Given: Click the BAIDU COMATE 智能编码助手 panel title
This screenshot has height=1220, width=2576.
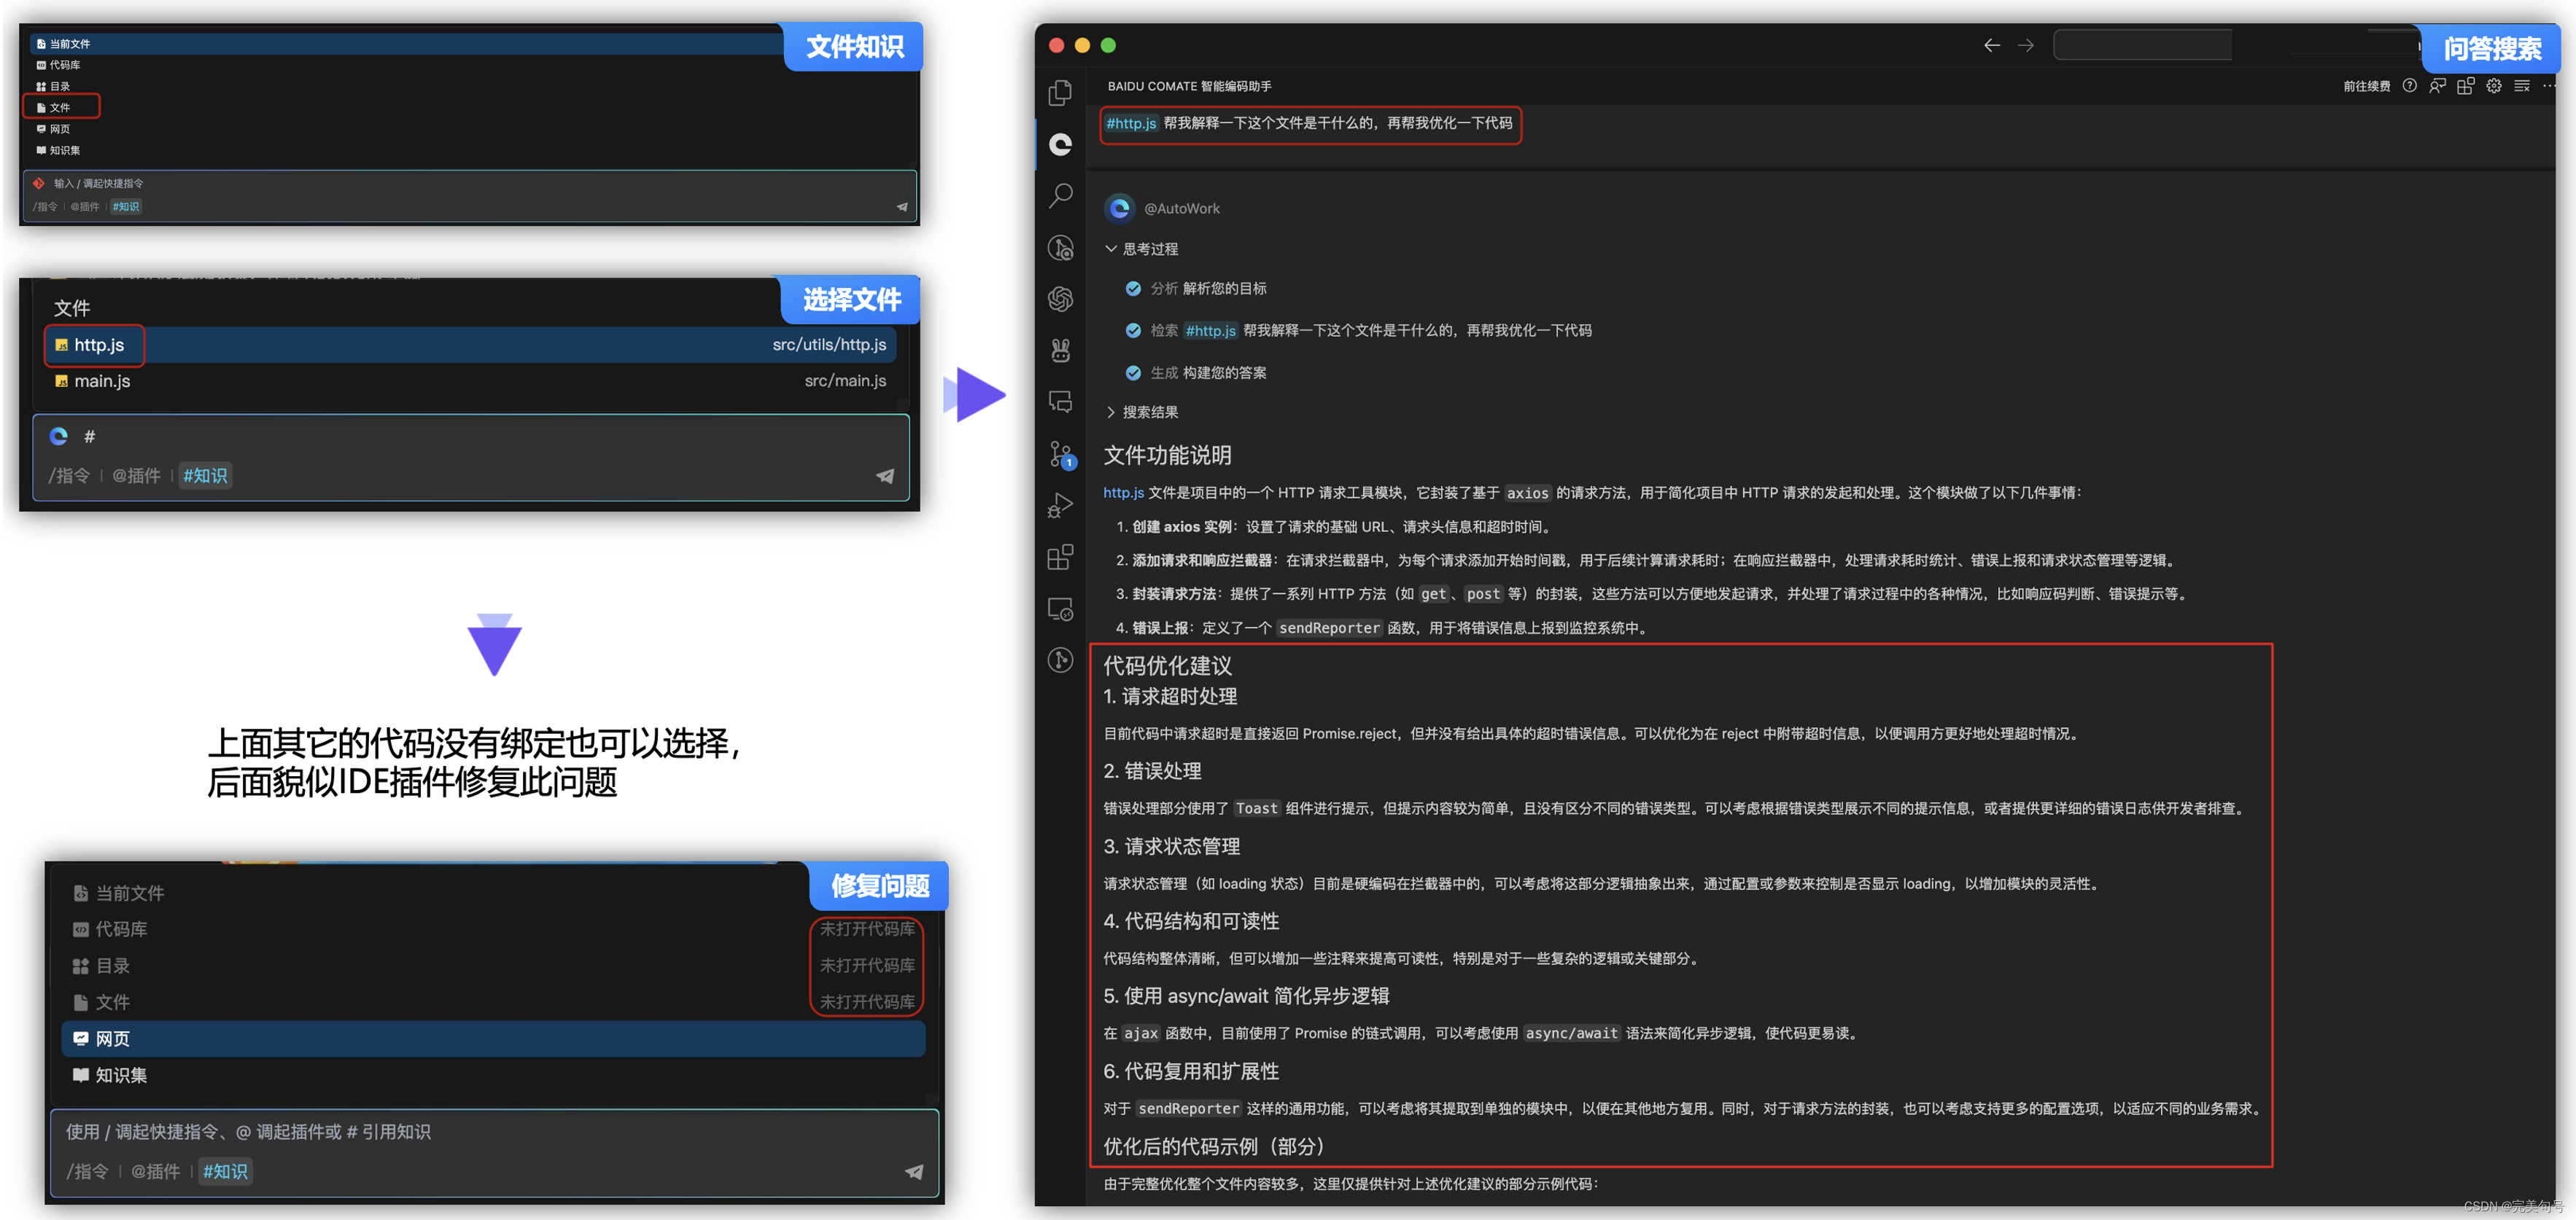Looking at the screenshot, I should tap(1189, 86).
